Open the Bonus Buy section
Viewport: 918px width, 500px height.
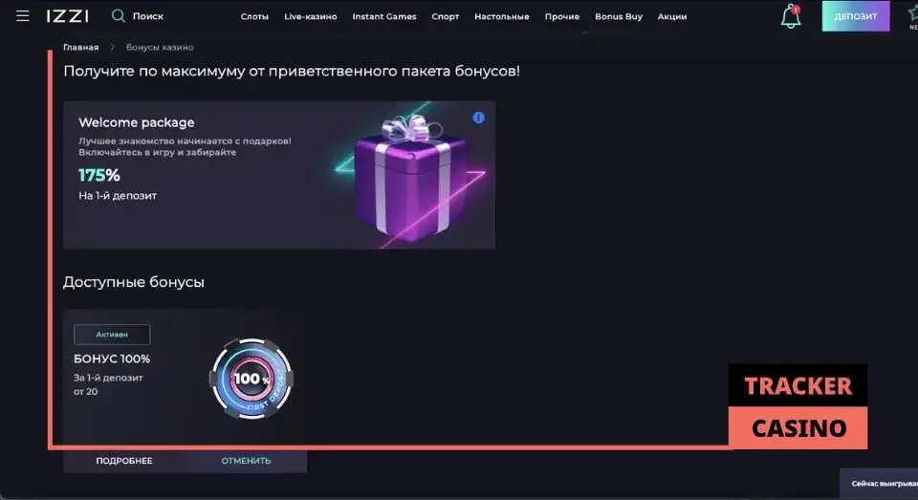click(619, 16)
